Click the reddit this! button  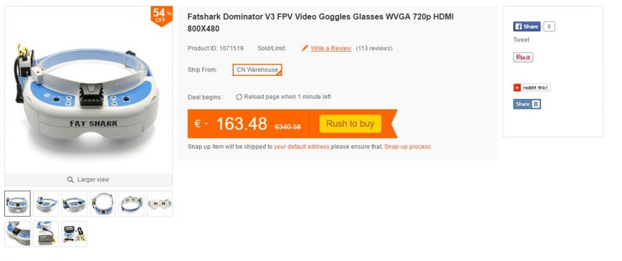click(532, 88)
